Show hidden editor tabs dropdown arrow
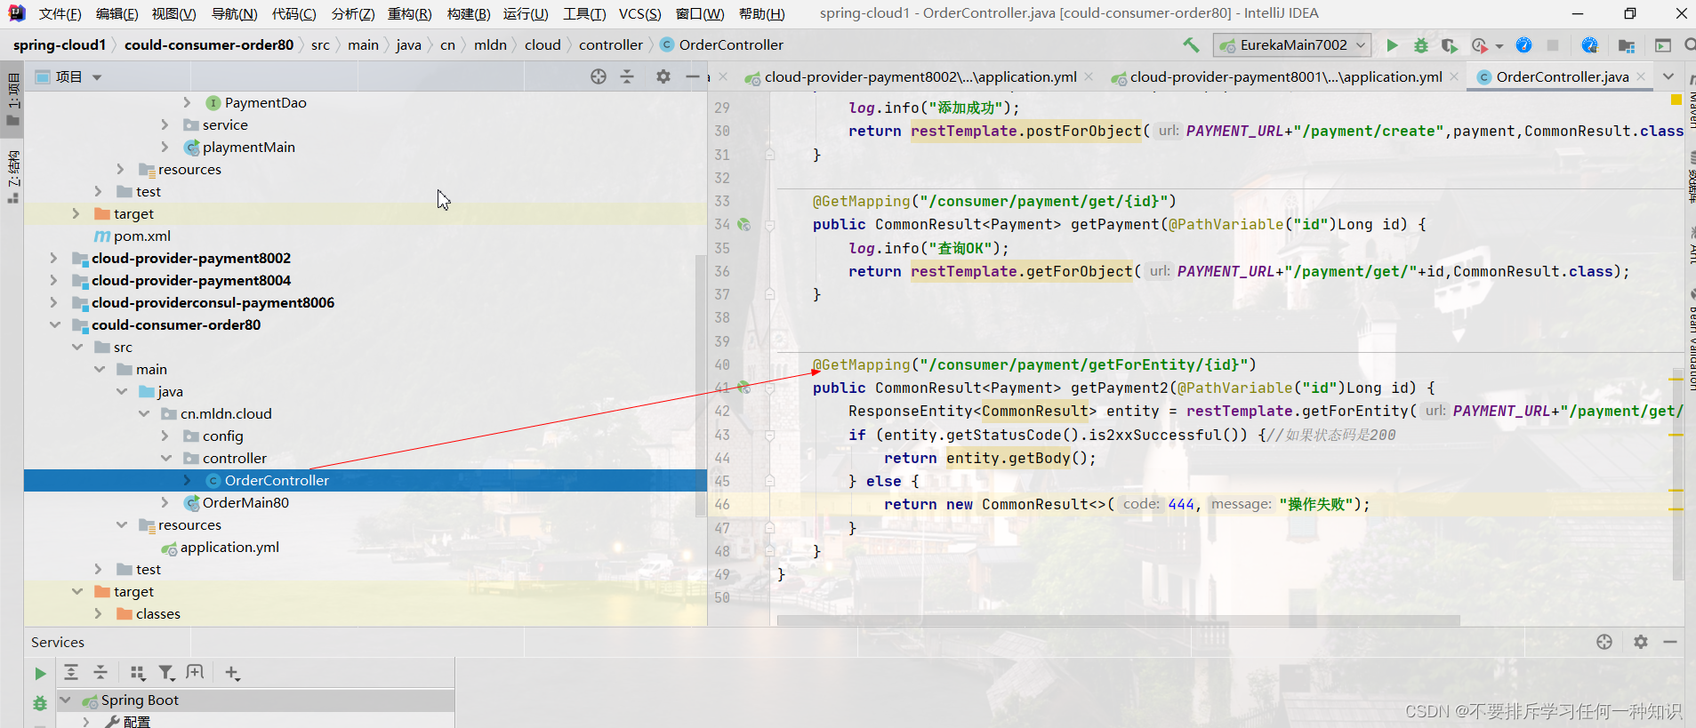The width and height of the screenshot is (1696, 728). click(x=1668, y=76)
